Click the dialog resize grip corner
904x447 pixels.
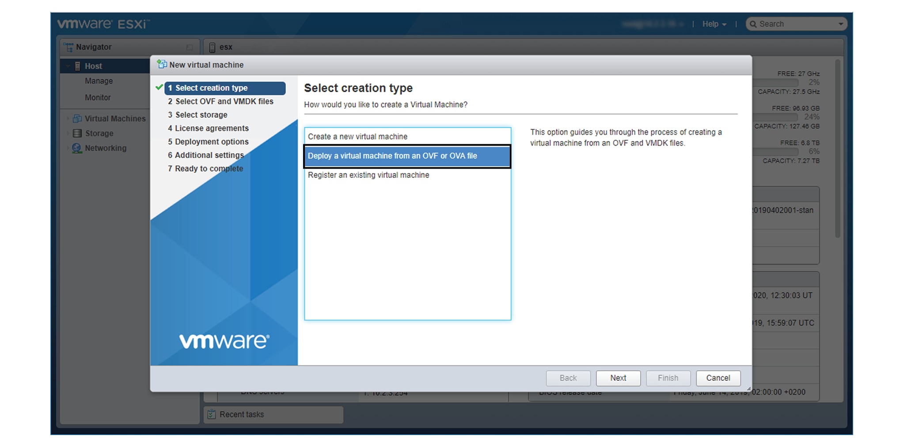click(x=748, y=389)
